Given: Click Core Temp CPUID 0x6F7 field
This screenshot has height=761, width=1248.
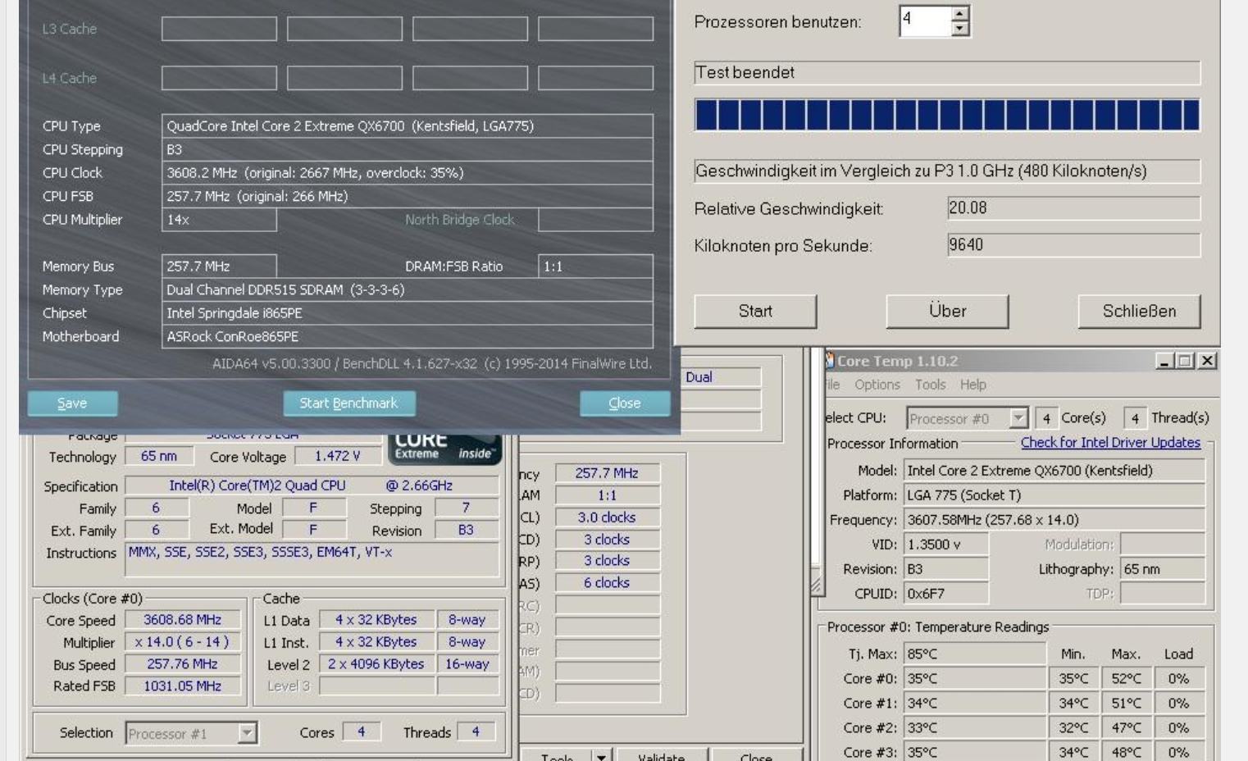Looking at the screenshot, I should click(946, 594).
